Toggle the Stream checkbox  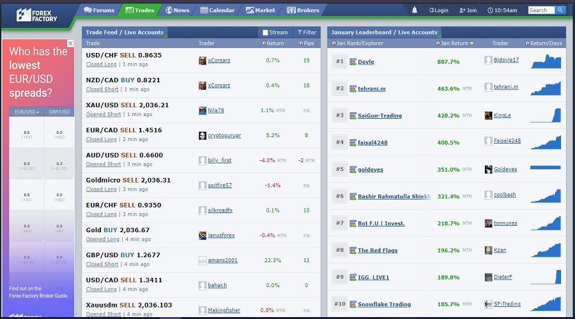266,33
